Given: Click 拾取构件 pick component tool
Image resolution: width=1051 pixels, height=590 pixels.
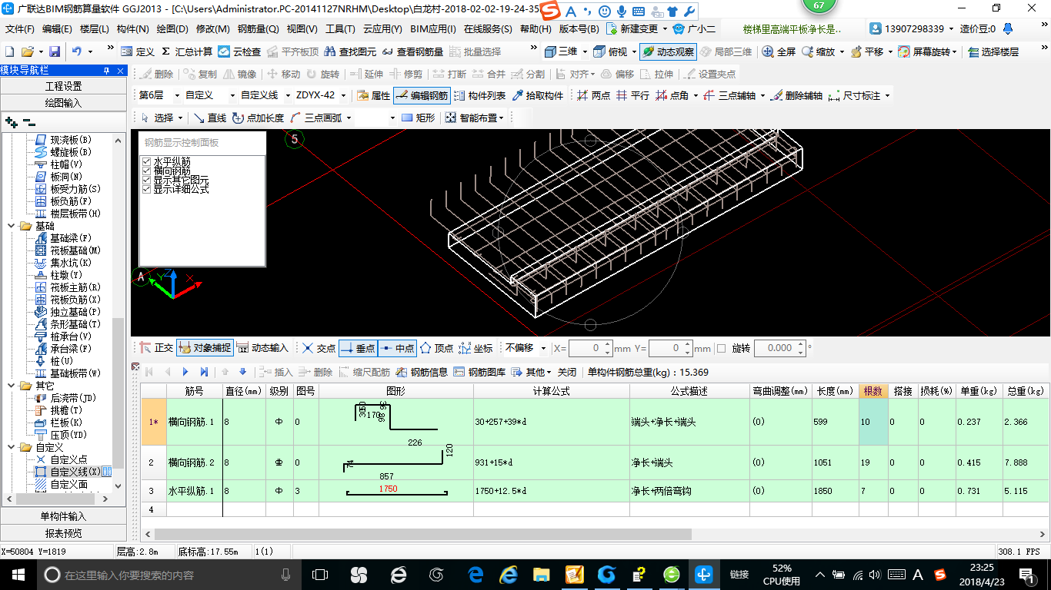Looking at the screenshot, I should 537,95.
